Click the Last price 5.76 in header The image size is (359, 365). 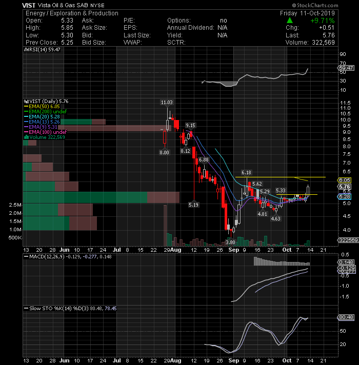tap(329, 35)
